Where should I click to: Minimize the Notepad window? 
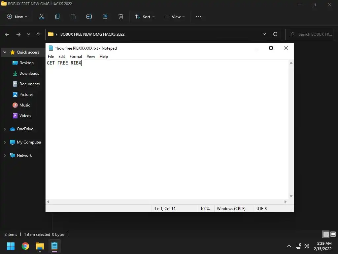pos(256,48)
